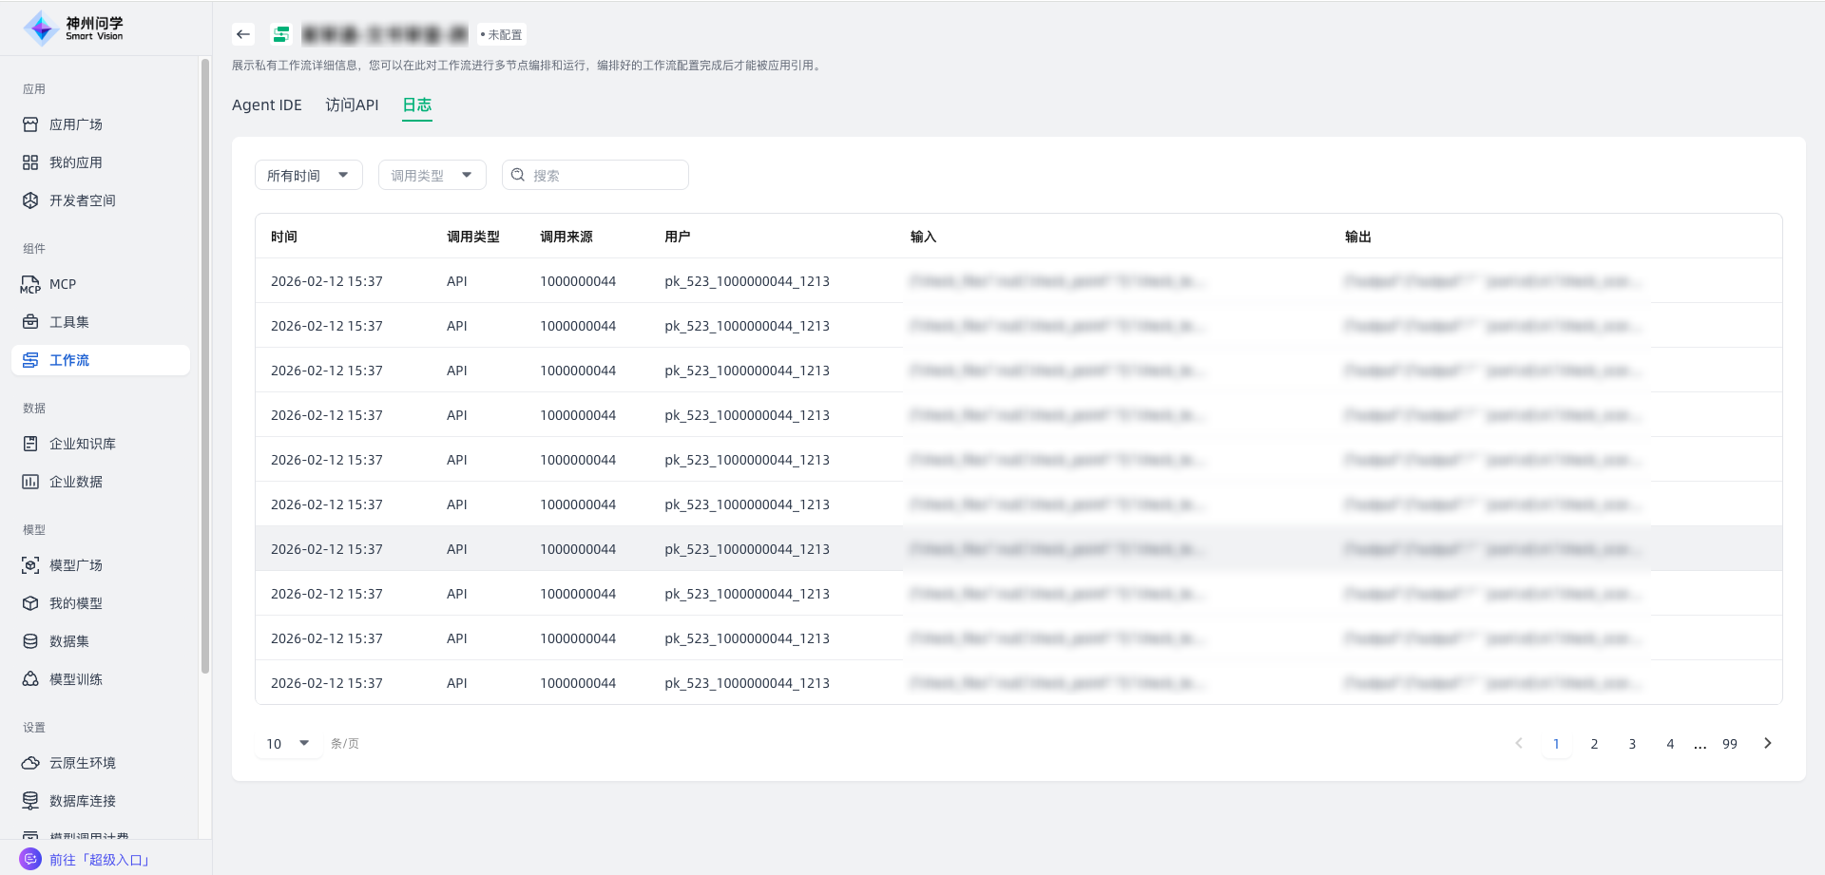Screen dimensions: 1825x875
Task: Click 前往「超级入口」 link
Action: 100,860
